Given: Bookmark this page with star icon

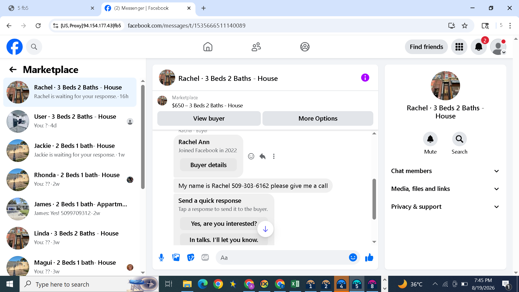Looking at the screenshot, I should (x=465, y=26).
